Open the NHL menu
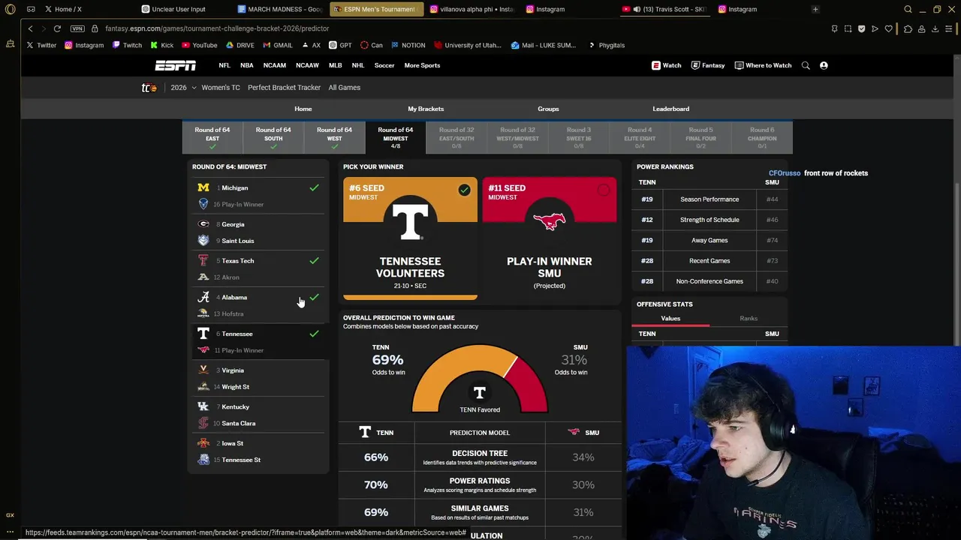 358,65
